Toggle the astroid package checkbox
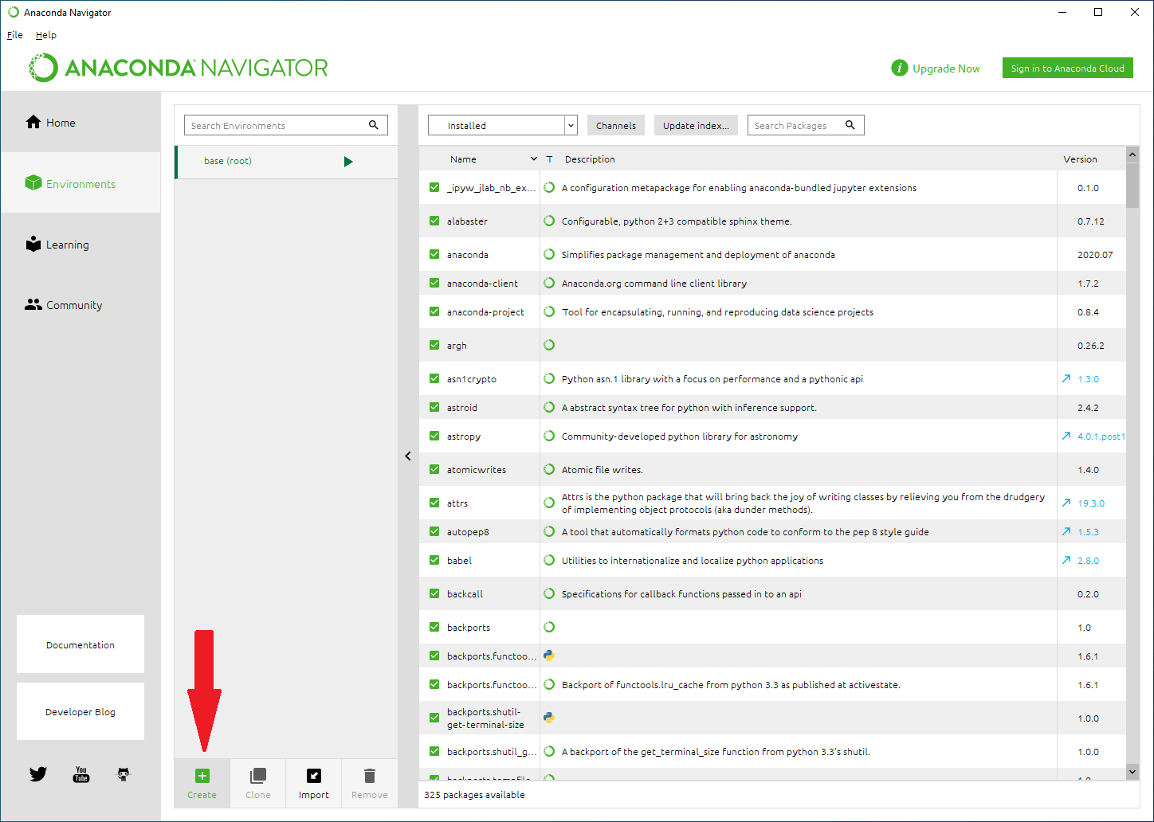 tap(434, 408)
